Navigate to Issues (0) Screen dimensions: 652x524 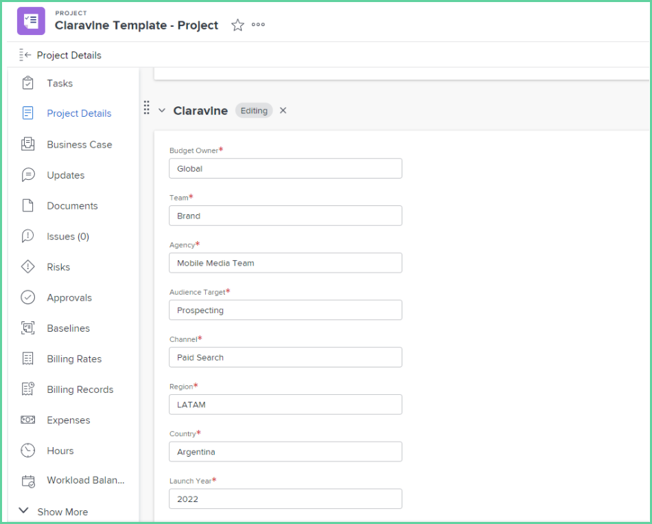68,236
